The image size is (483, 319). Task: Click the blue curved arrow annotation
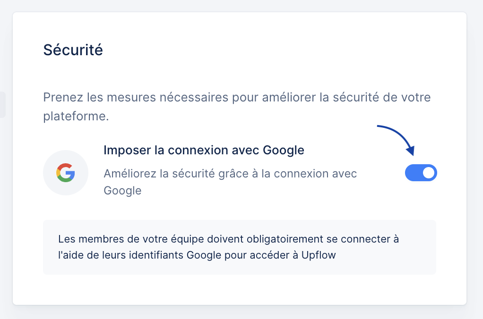tap(396, 140)
